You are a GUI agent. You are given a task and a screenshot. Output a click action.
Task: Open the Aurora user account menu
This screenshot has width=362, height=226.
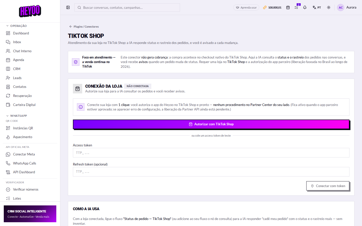click(347, 8)
